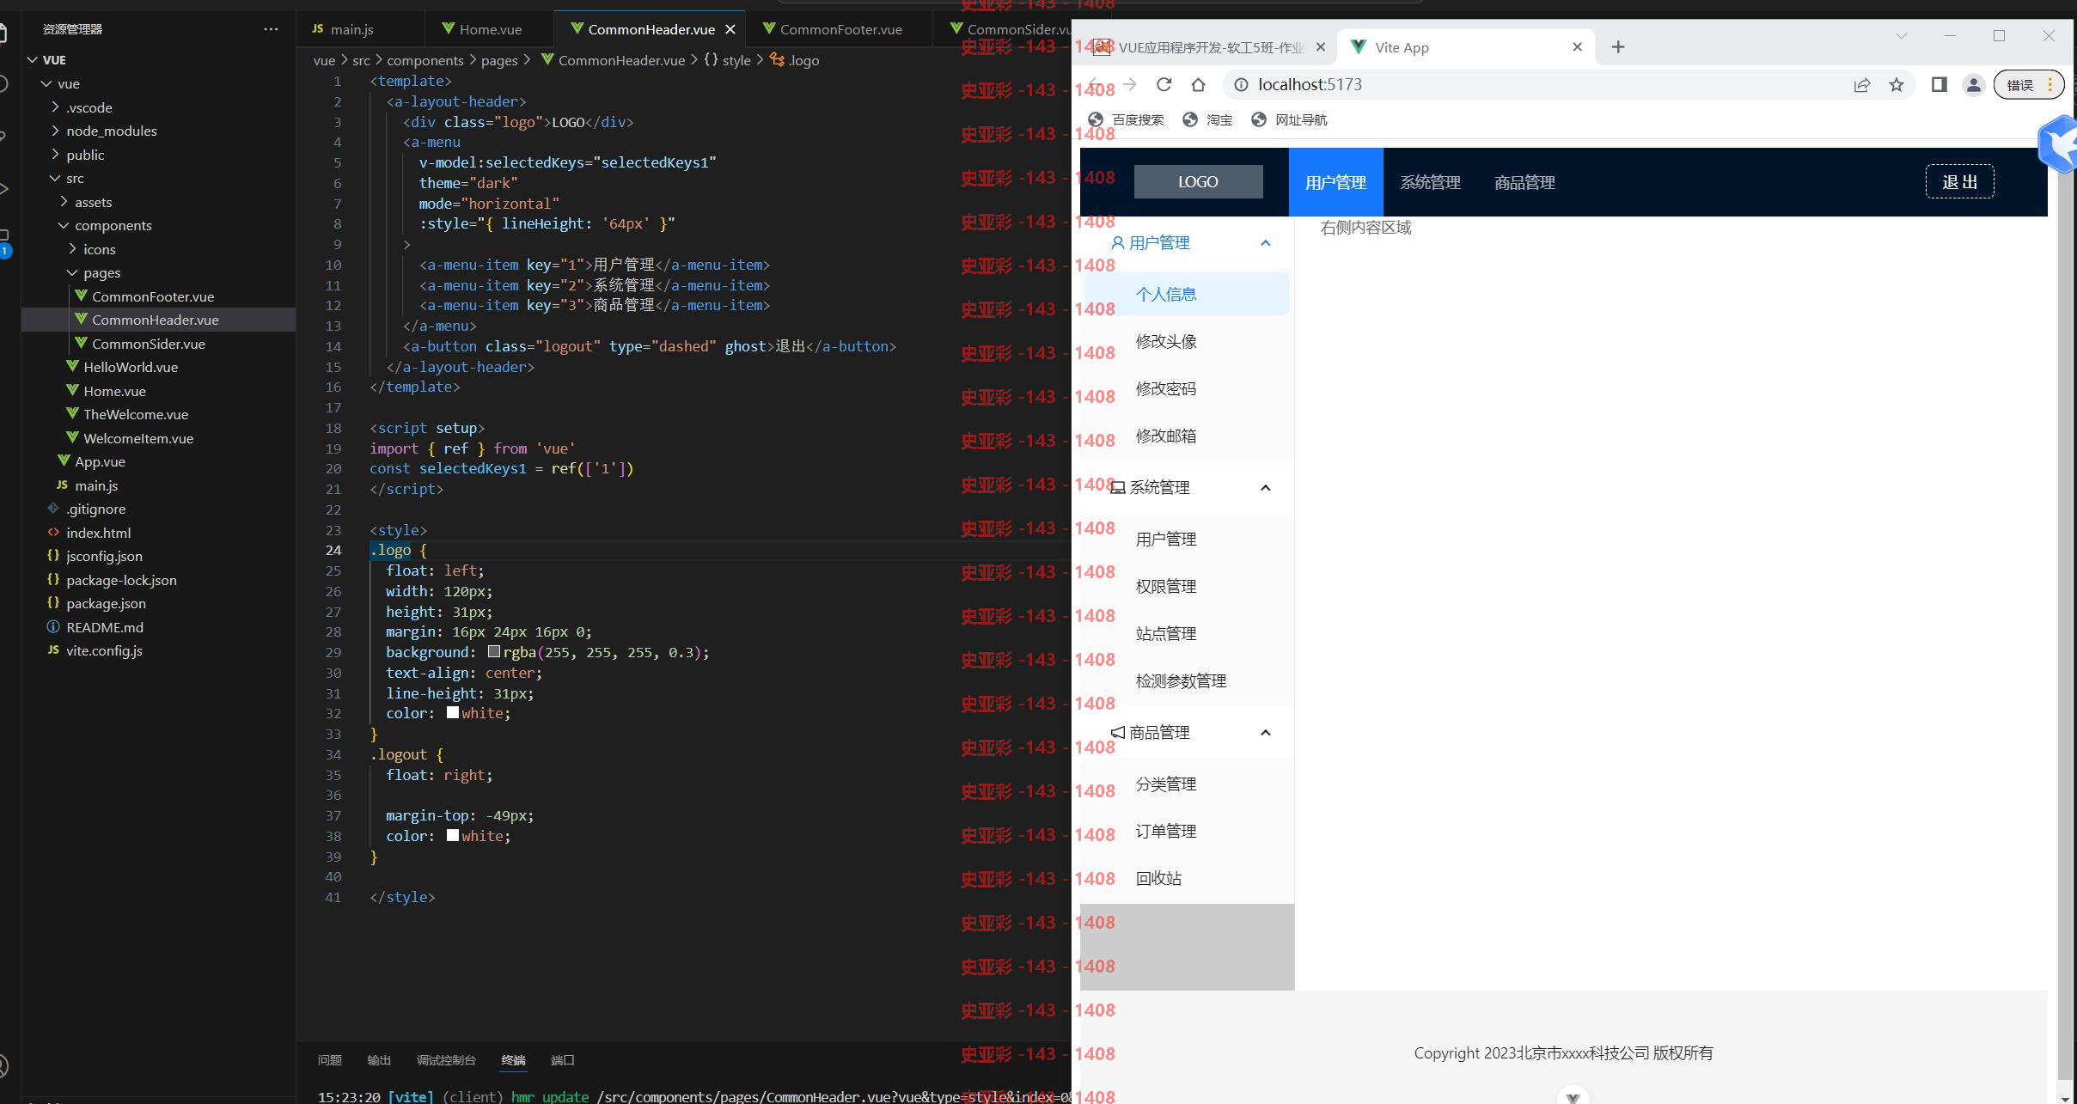Open the 百度搜索 bookmark
Screen dimensions: 2077x1104
[x=1127, y=119]
